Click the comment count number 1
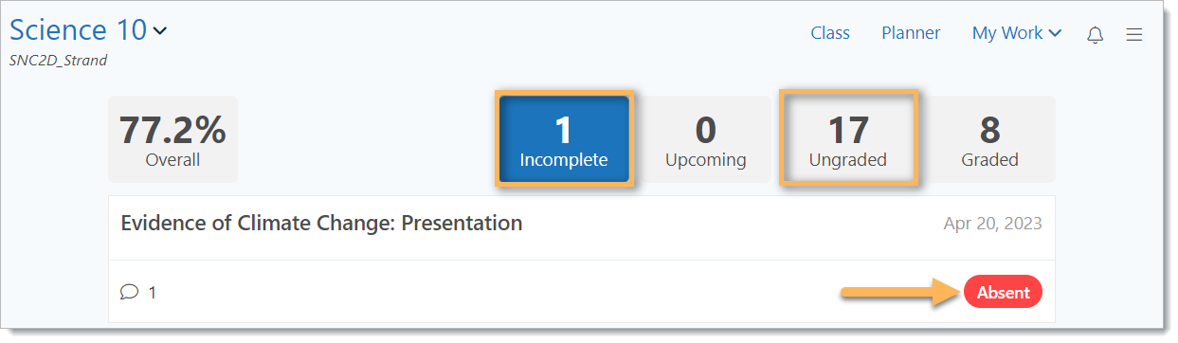This screenshot has height=343, width=1178. tap(152, 293)
